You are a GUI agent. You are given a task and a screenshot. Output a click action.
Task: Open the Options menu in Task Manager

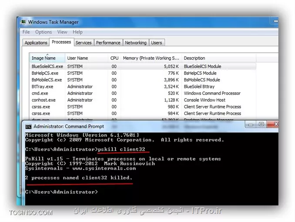click(44, 32)
